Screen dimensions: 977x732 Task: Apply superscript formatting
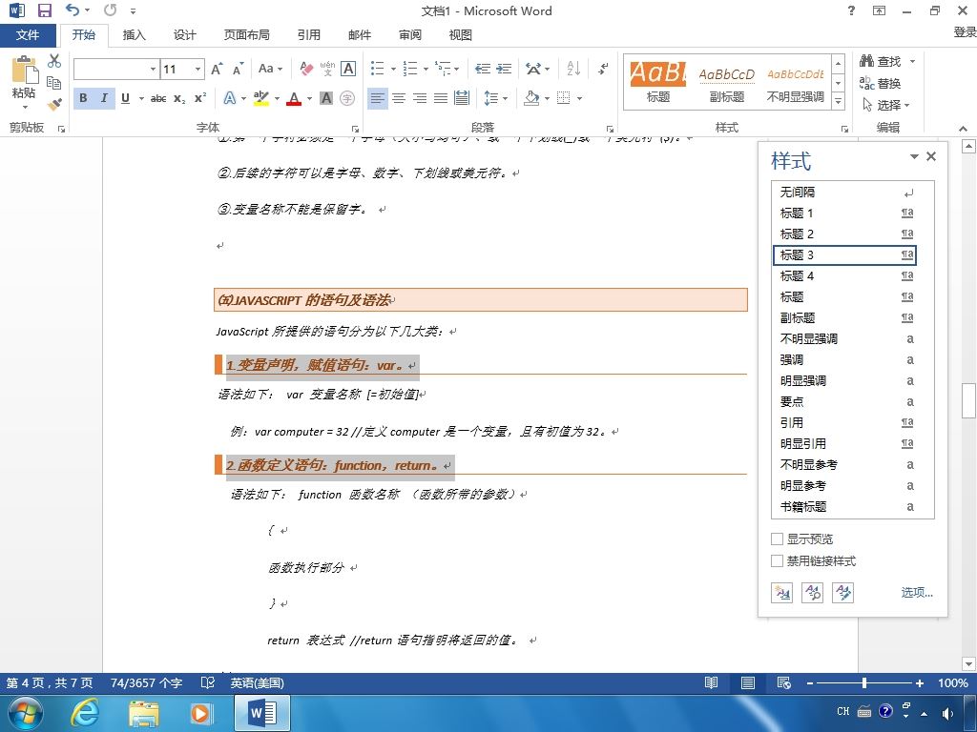coord(200,98)
